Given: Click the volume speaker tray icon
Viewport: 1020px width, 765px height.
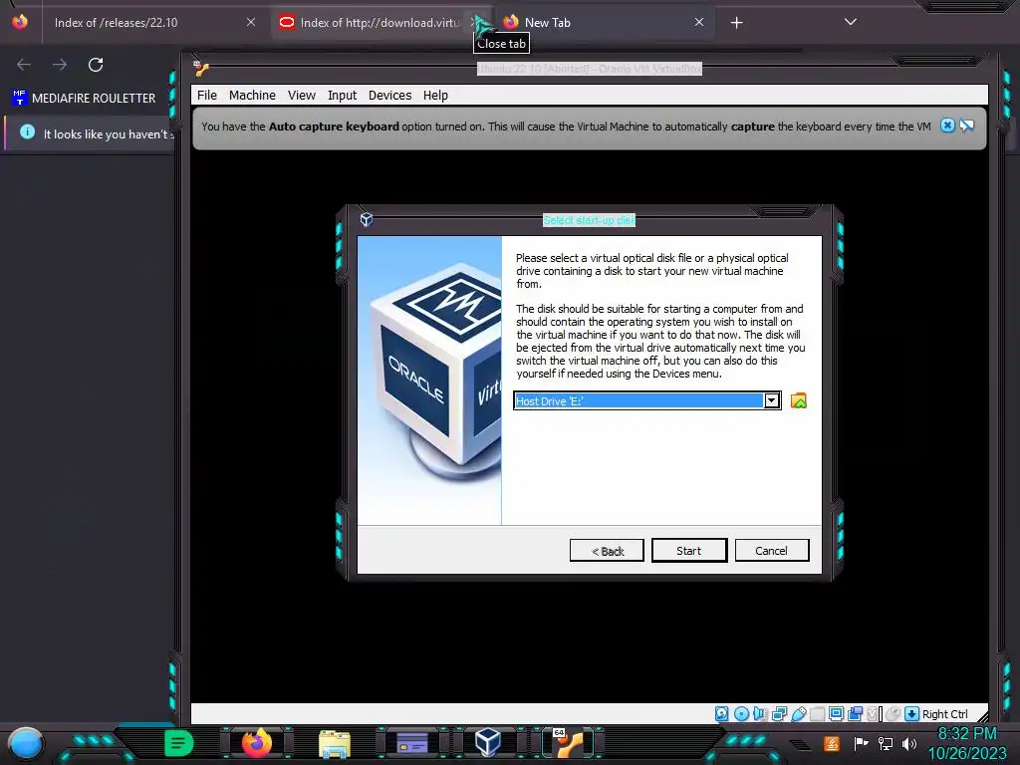Looking at the screenshot, I should tap(909, 743).
